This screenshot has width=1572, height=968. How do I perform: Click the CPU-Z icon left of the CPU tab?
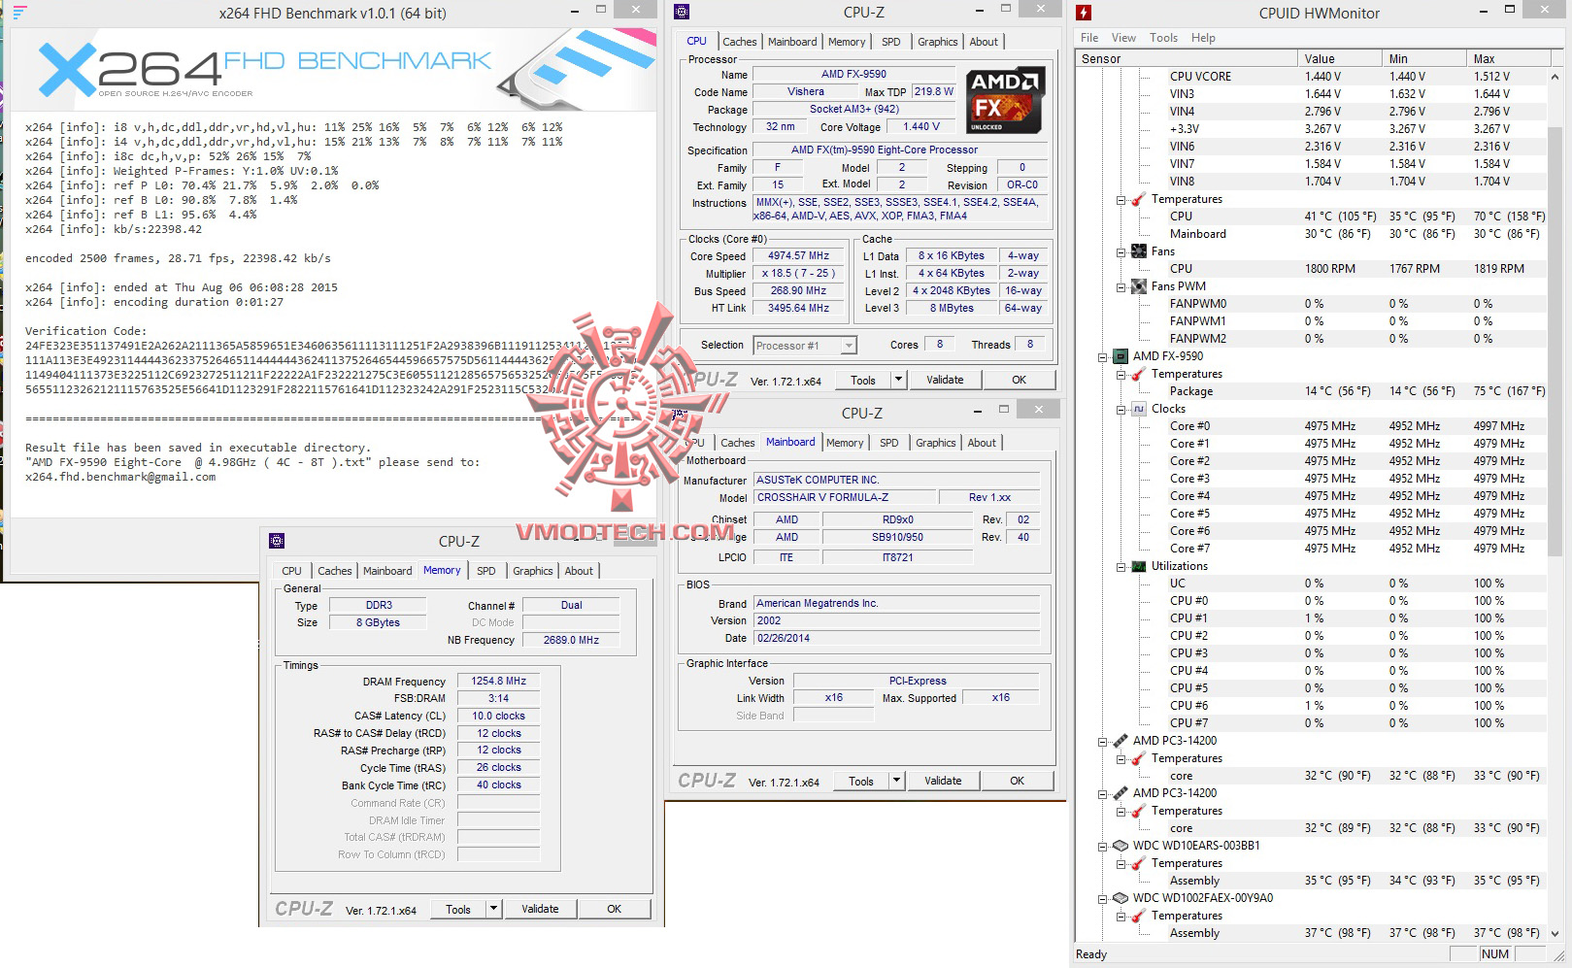[681, 12]
